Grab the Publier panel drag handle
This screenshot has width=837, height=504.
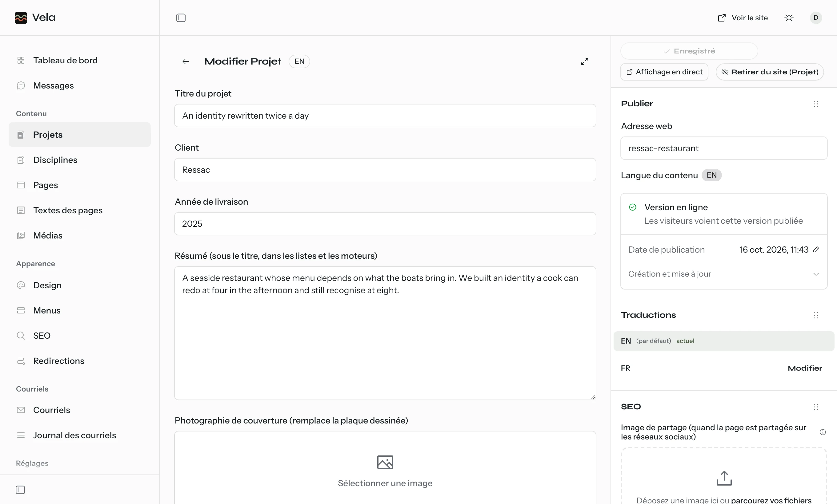click(x=816, y=104)
